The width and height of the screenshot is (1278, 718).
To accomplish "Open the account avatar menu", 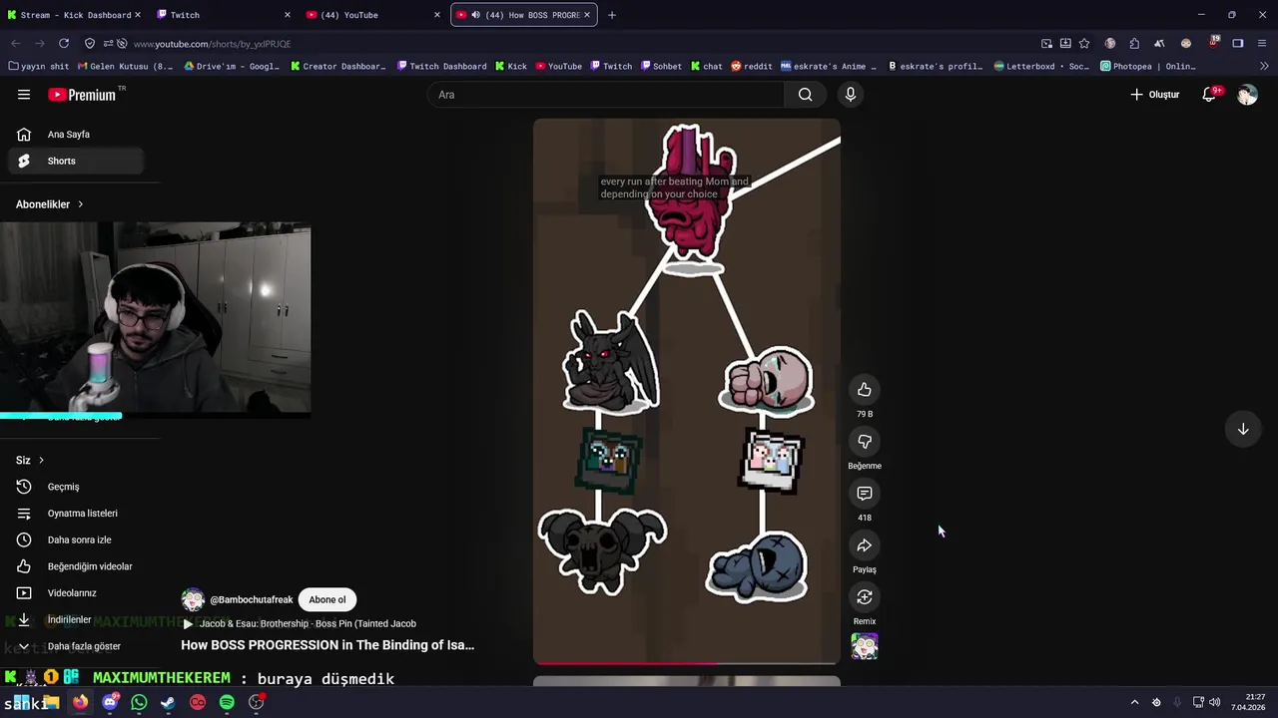I will (1247, 95).
